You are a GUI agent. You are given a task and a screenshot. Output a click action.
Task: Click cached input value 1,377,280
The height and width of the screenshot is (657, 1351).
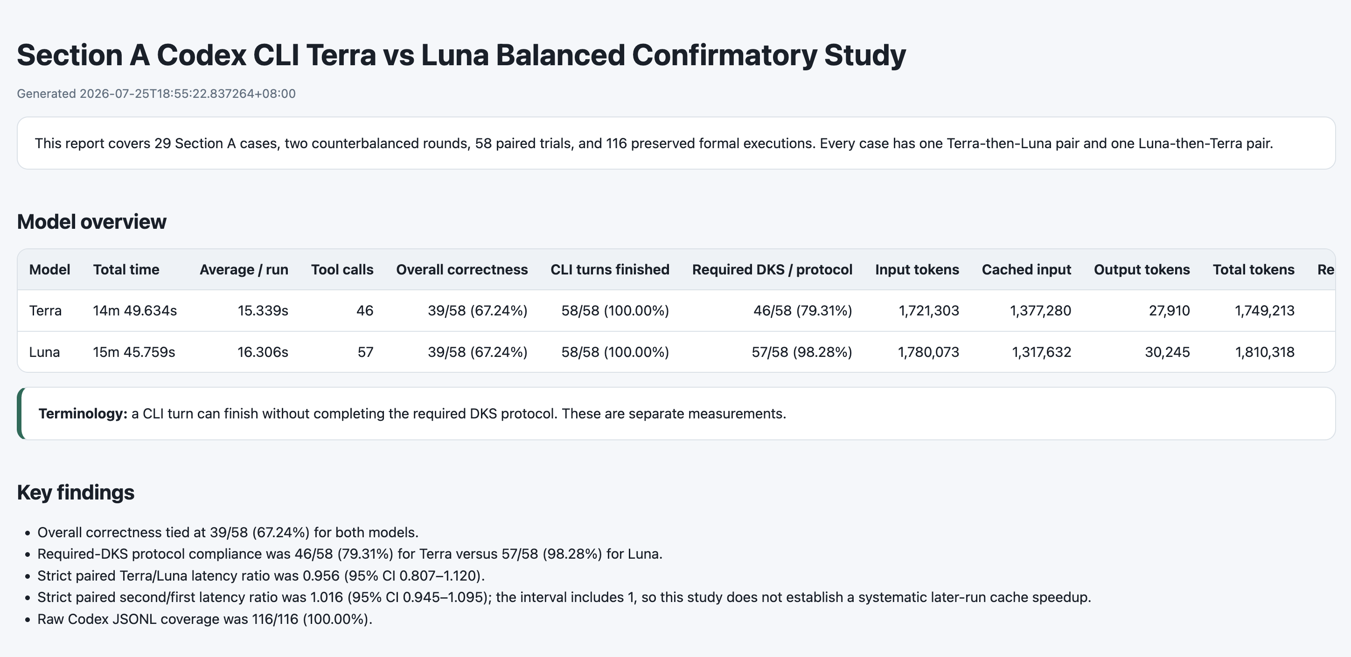click(1040, 311)
